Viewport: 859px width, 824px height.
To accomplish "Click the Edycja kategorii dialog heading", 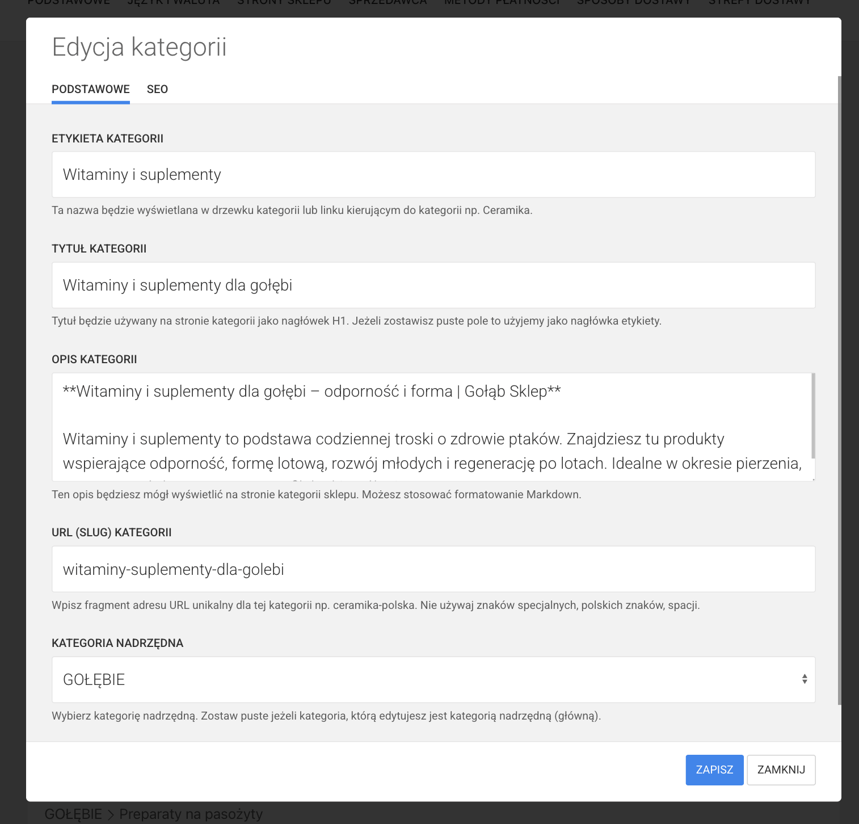I will pos(139,47).
